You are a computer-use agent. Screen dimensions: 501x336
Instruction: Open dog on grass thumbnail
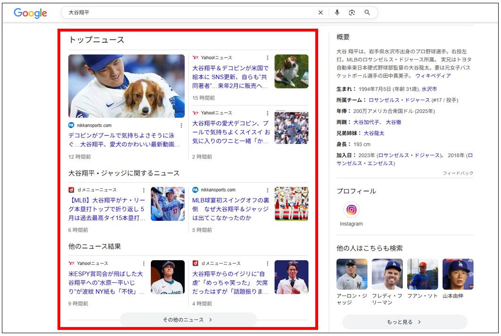point(291,72)
